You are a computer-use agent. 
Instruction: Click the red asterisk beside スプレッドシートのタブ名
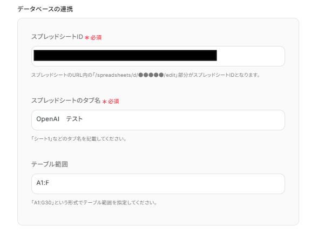(x=104, y=102)
